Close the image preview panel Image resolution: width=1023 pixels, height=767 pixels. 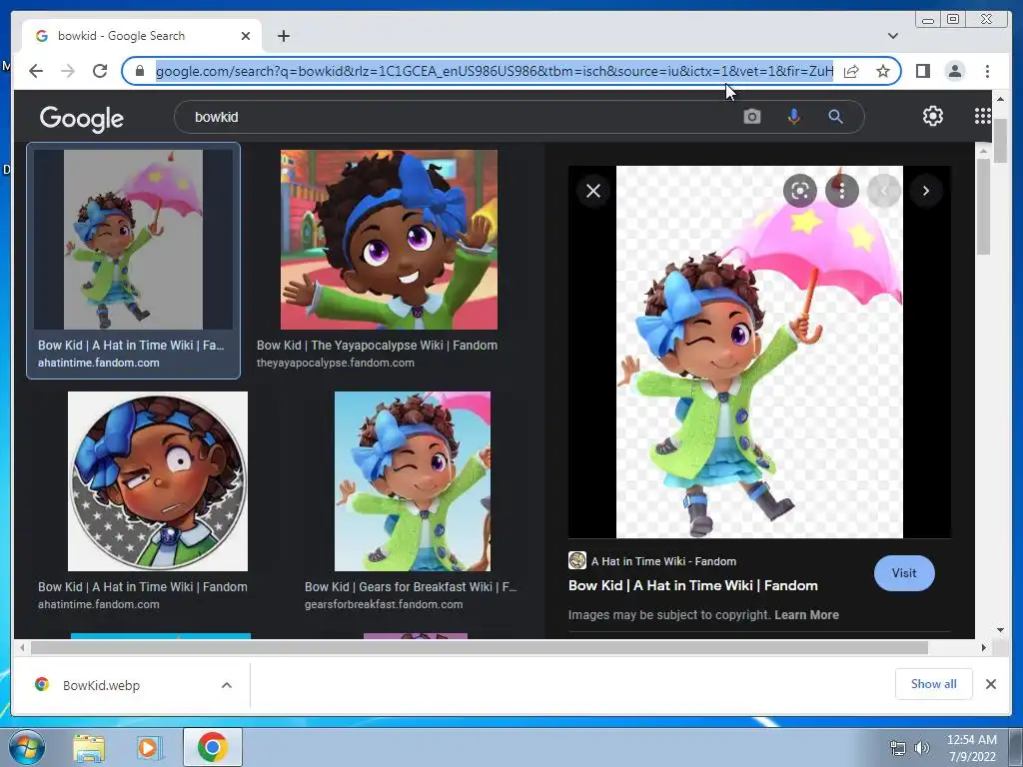point(593,191)
